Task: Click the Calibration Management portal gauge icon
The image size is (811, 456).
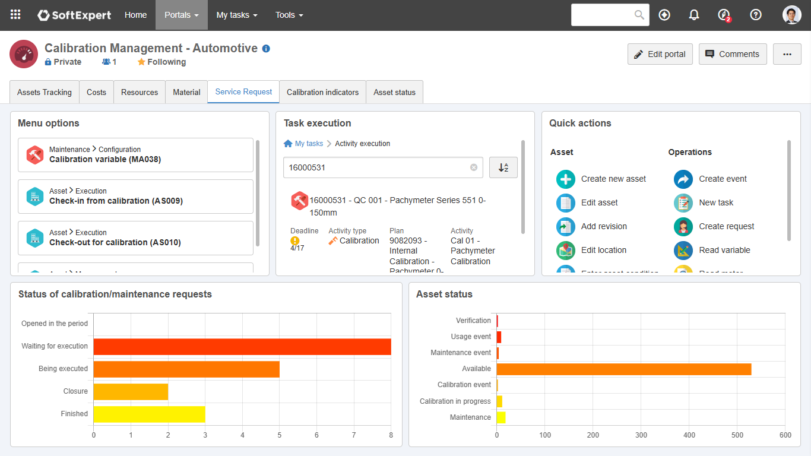Action: pos(24,54)
